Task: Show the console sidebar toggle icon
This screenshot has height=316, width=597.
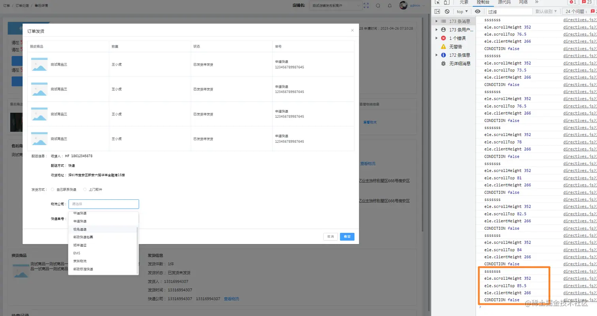Action: click(437, 11)
